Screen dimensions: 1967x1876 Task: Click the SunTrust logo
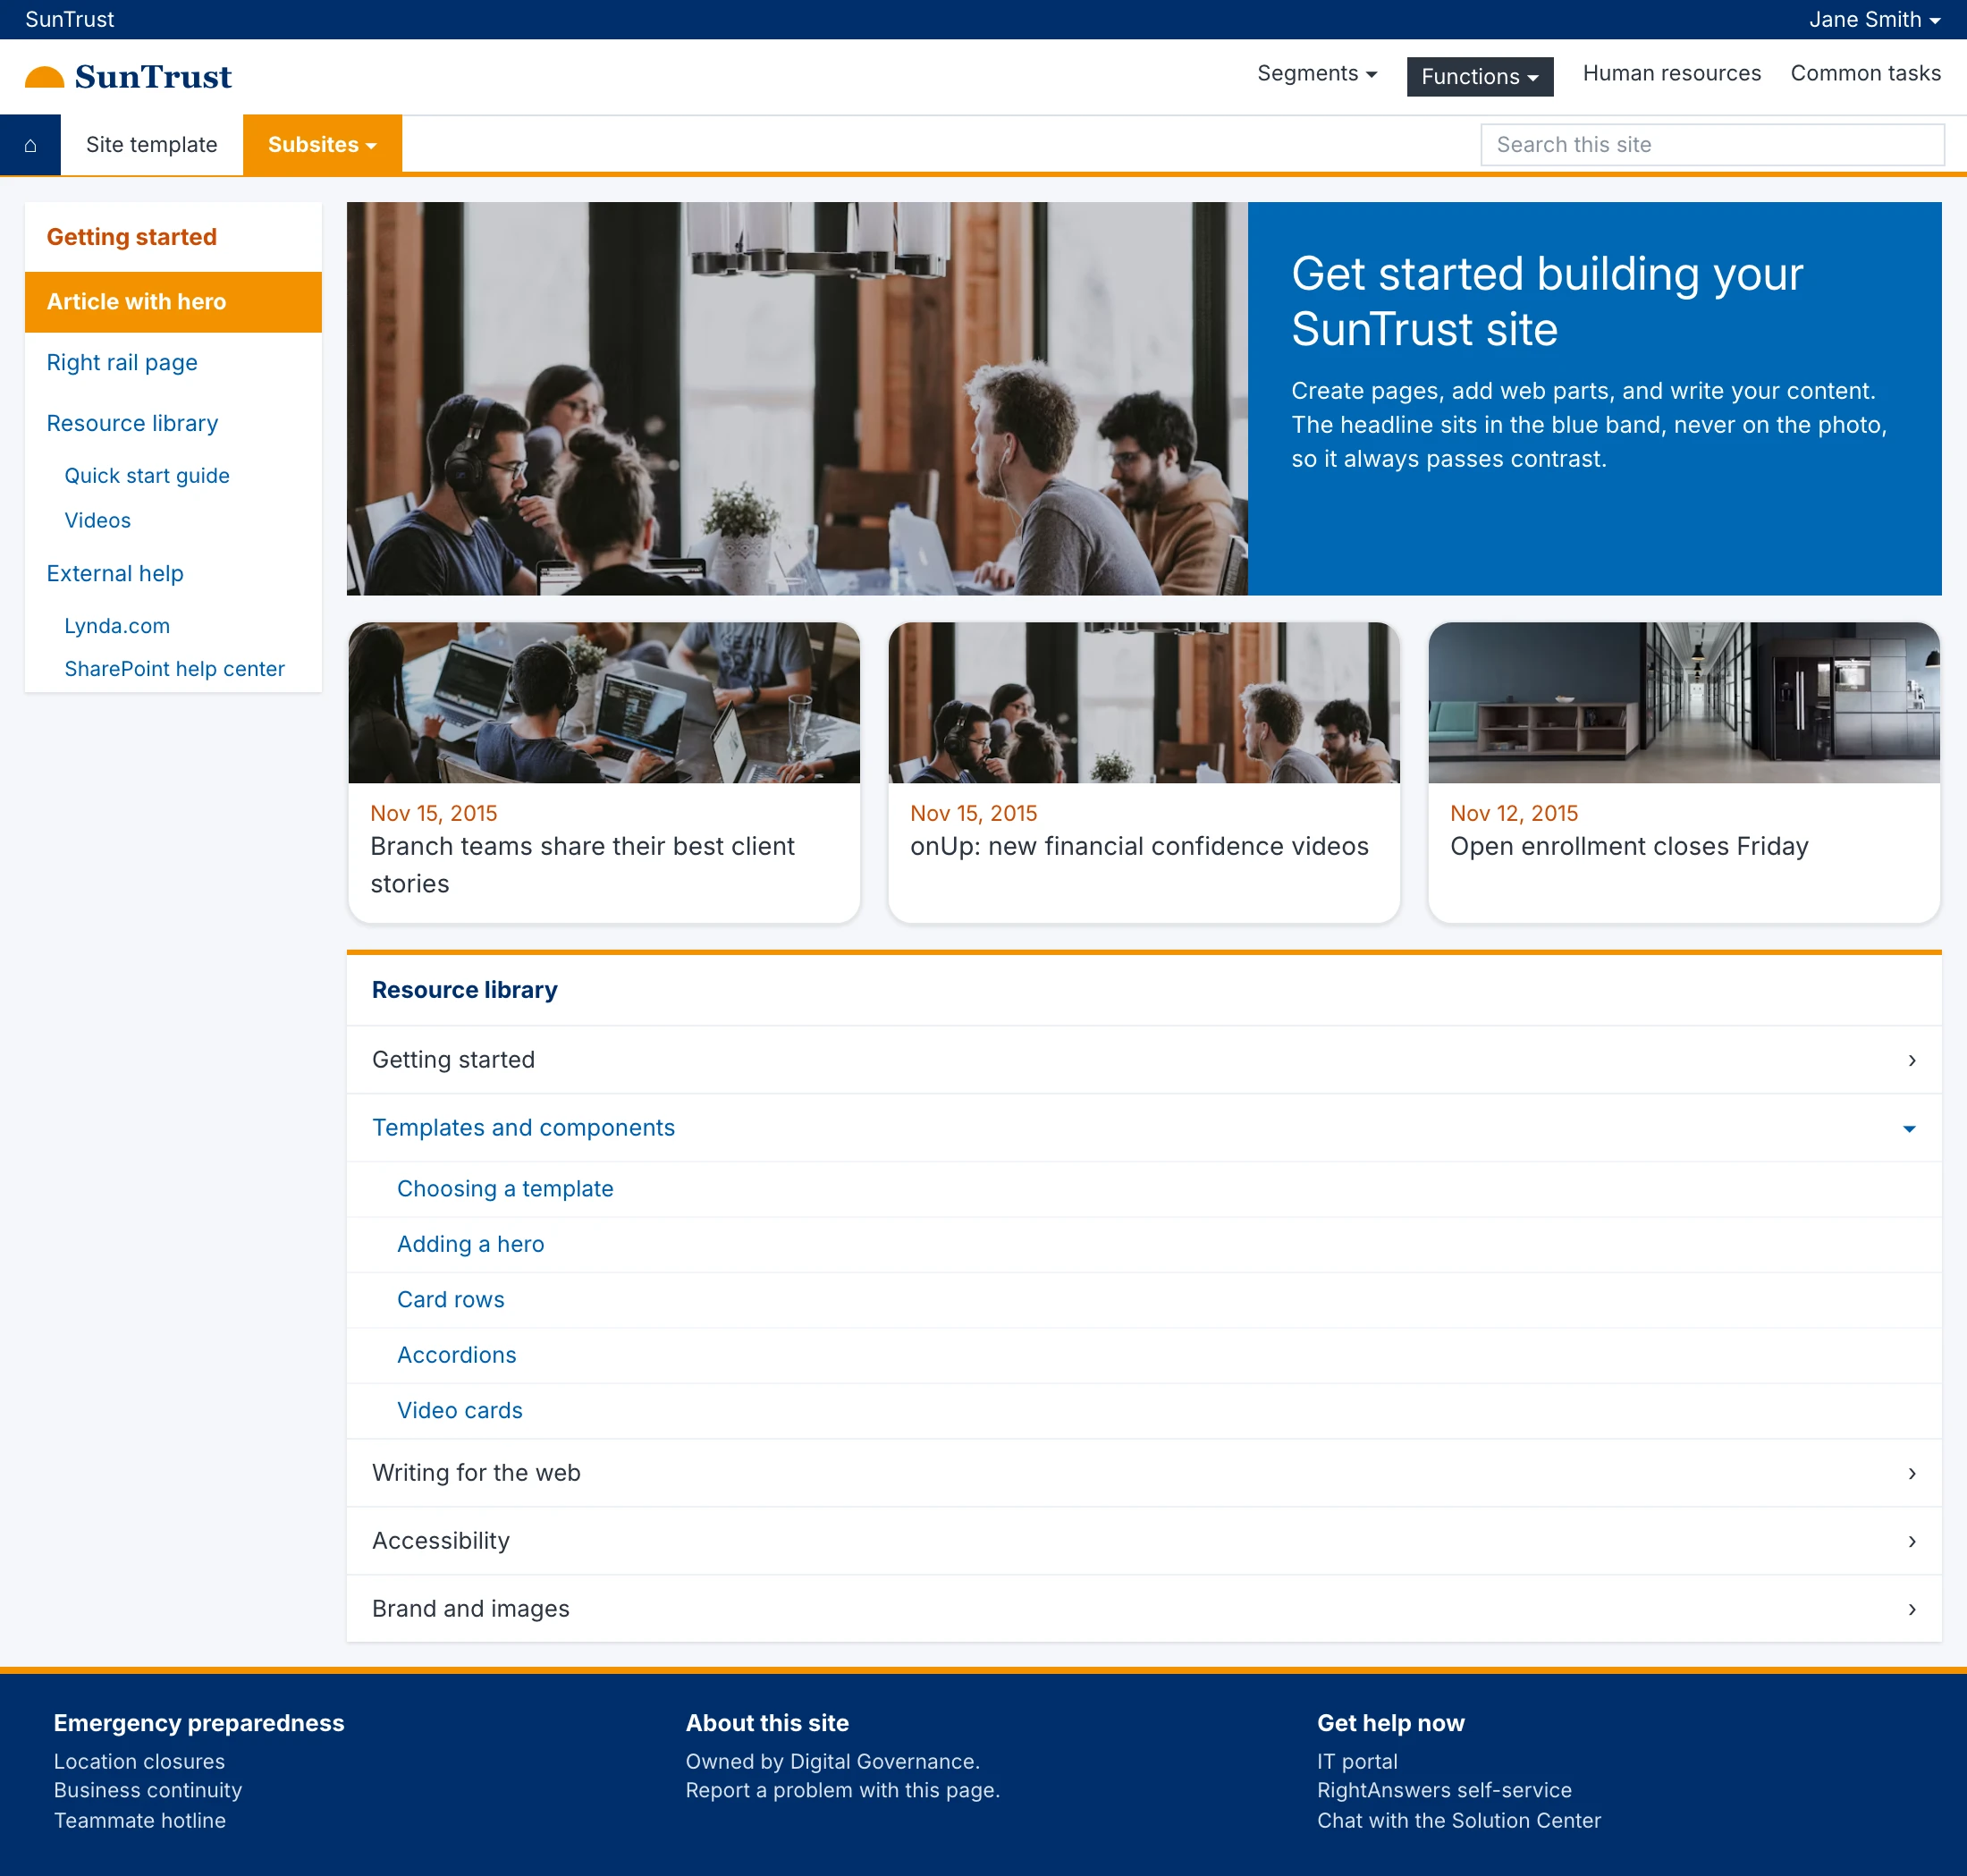[128, 77]
